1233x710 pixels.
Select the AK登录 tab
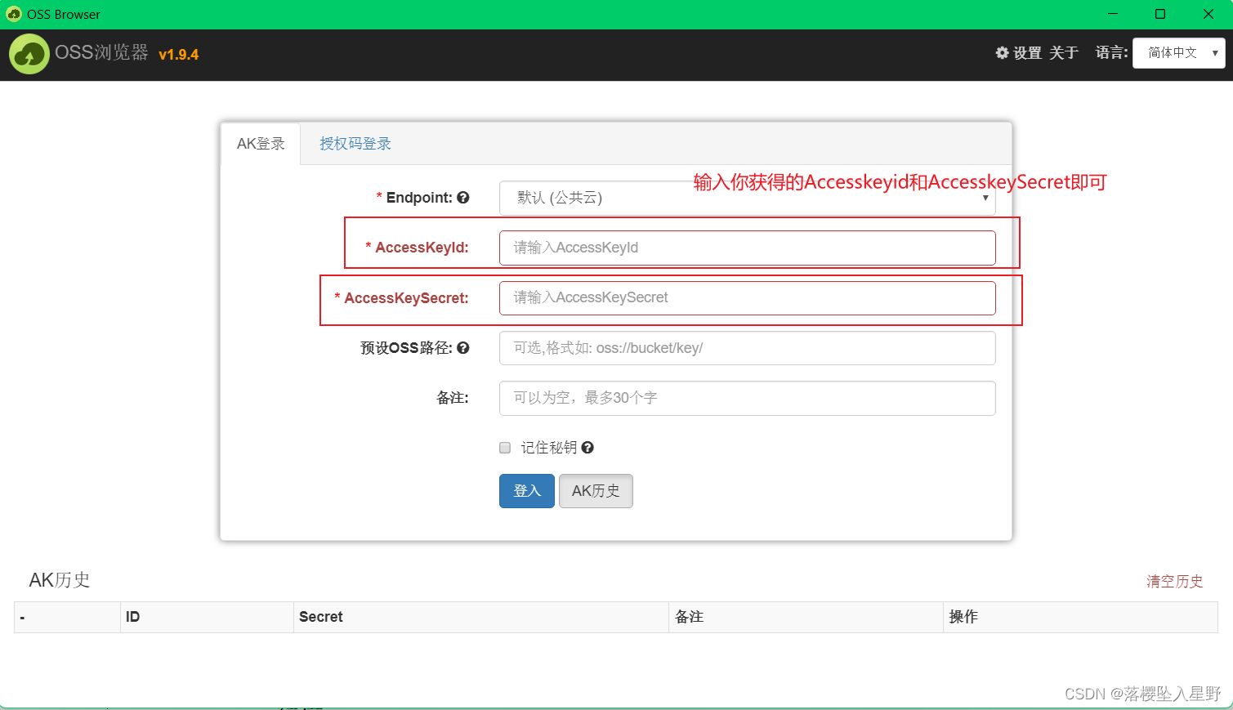coord(259,142)
